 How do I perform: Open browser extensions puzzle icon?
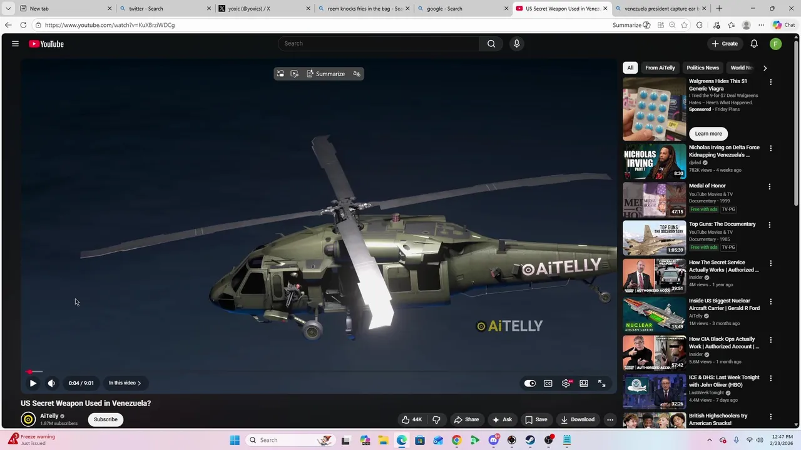click(700, 25)
